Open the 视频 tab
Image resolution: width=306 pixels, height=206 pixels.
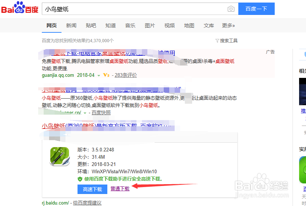click(x=170, y=25)
